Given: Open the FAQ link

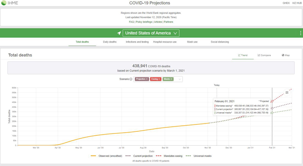Looking at the screenshot, I should pyautogui.click(x=132, y=22).
